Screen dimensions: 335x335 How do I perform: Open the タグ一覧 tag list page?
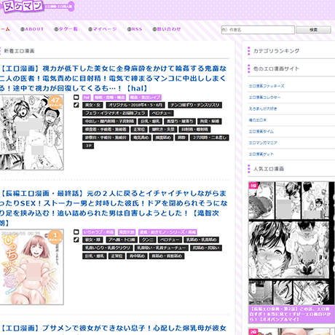click(66, 29)
